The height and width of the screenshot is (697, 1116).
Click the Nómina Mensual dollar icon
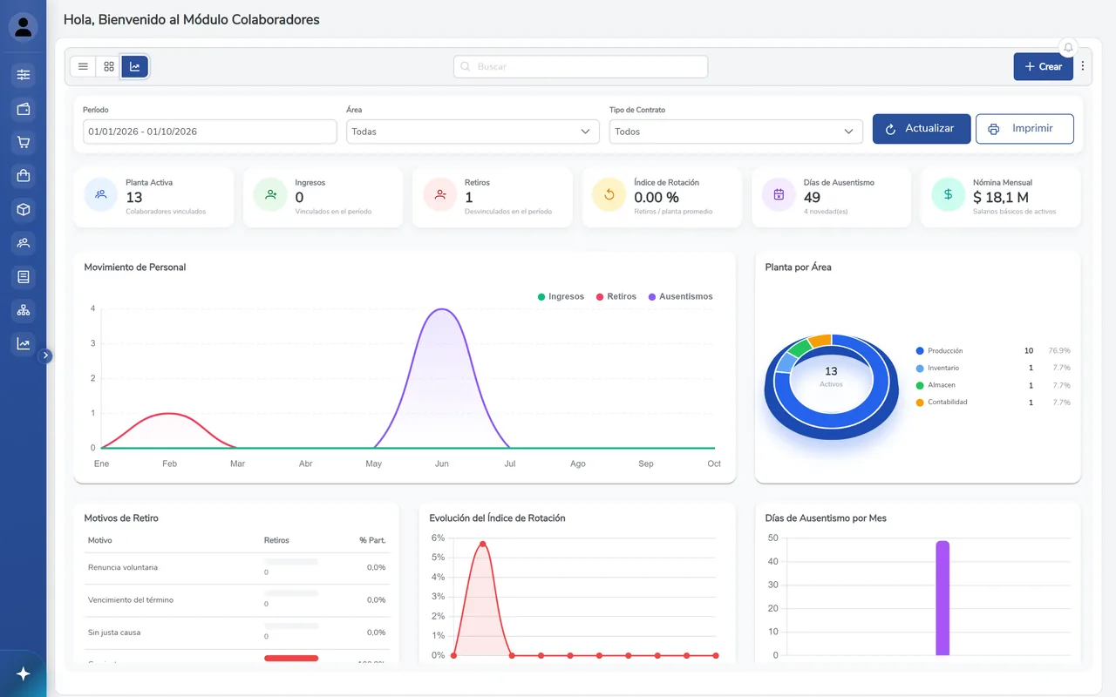point(949,194)
